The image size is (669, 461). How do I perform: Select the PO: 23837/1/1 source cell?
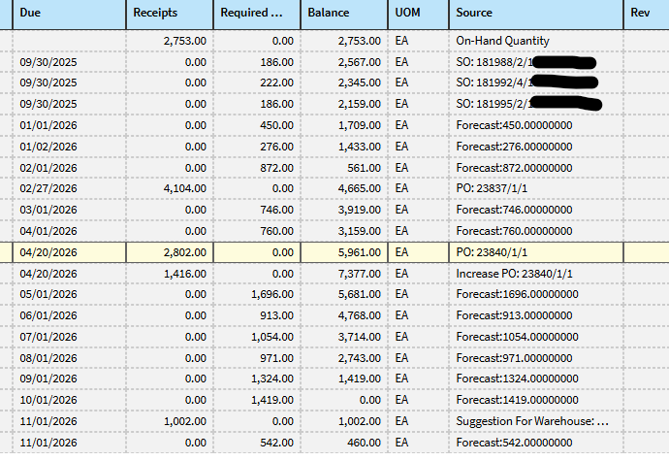pyautogui.click(x=536, y=188)
